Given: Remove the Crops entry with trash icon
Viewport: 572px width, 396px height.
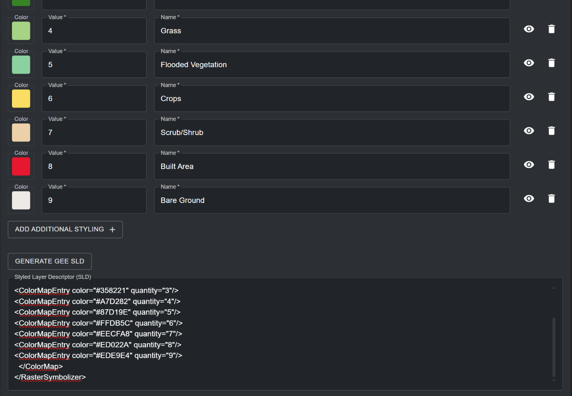Looking at the screenshot, I should (552, 97).
